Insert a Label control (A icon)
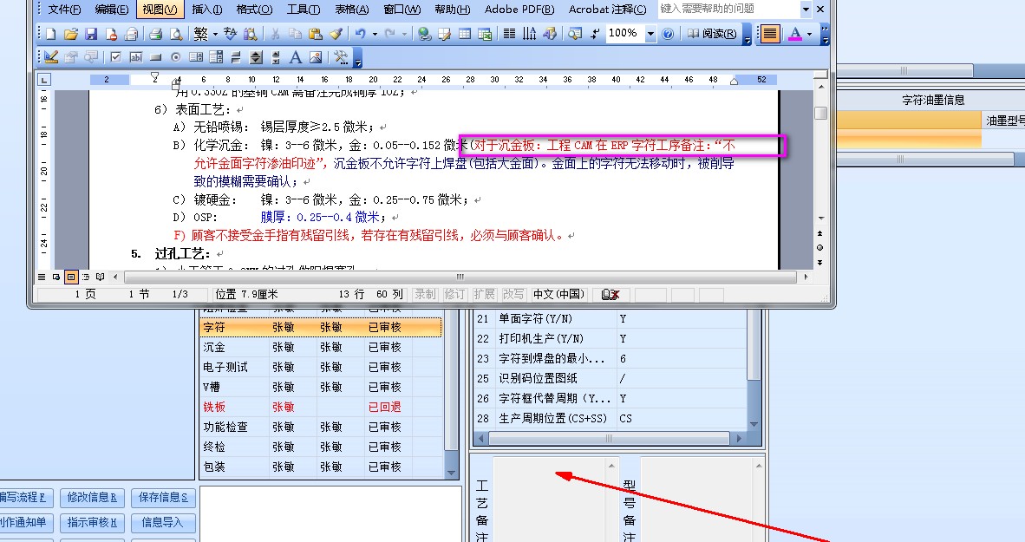Screen dimensions: 1025x542 [296, 57]
